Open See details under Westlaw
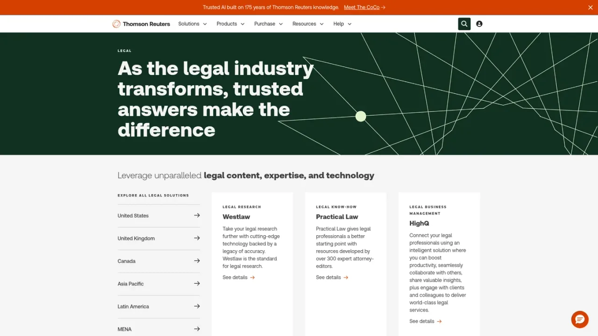This screenshot has height=336, width=598. pos(239,277)
